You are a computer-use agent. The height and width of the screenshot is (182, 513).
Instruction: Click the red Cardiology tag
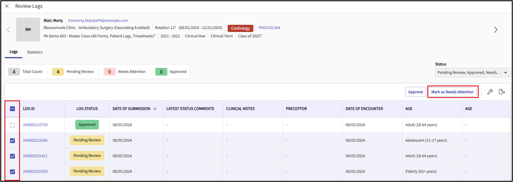point(240,28)
